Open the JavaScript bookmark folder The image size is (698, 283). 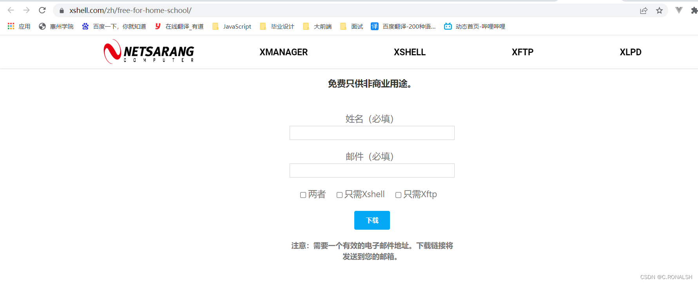[232, 26]
